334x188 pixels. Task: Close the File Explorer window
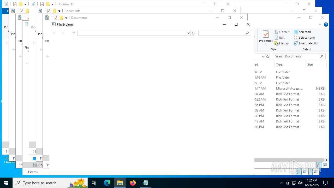pyautogui.click(x=248, y=24)
